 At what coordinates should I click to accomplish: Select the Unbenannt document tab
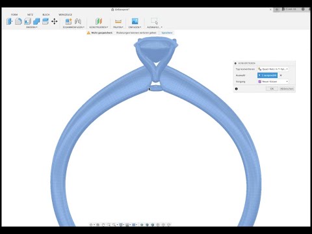pos(122,10)
